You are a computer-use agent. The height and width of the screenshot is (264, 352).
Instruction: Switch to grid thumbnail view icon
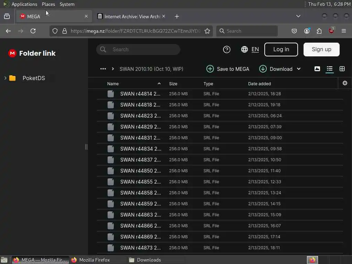(342, 69)
